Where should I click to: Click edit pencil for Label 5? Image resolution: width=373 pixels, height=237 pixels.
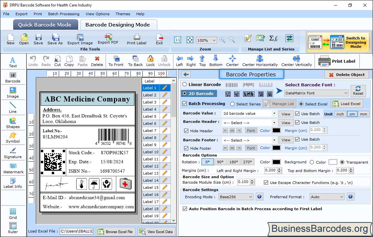[165, 116]
